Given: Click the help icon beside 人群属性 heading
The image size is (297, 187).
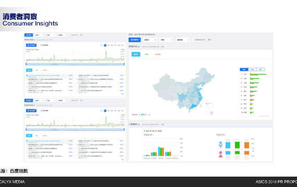Looking at the screenshot, I should click(x=139, y=125).
